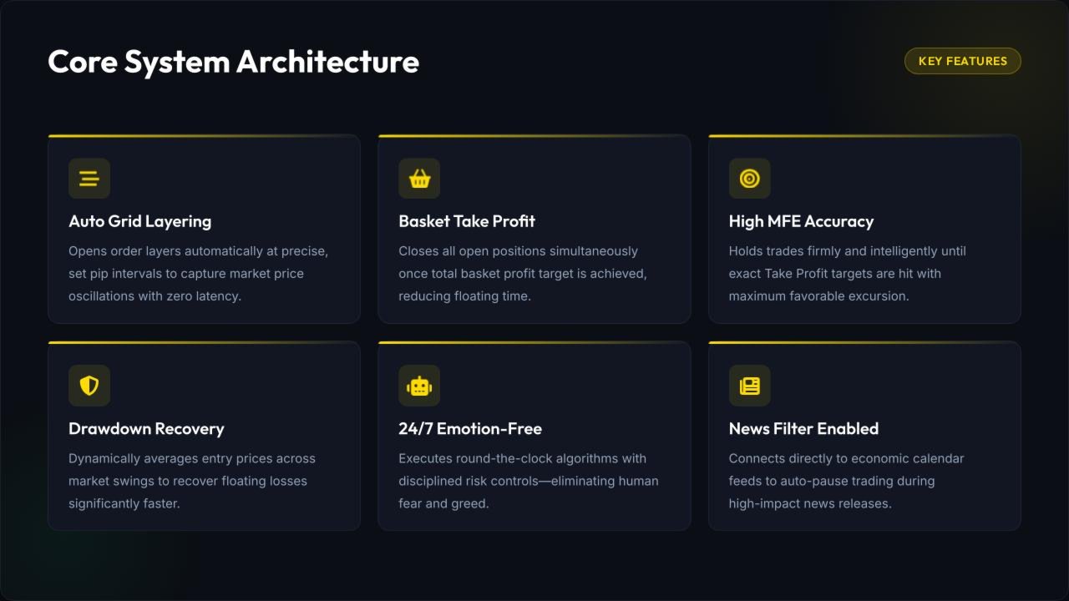Click the Drawdown Recovery shield icon
Screen dimensions: 1069x601
click(89, 386)
